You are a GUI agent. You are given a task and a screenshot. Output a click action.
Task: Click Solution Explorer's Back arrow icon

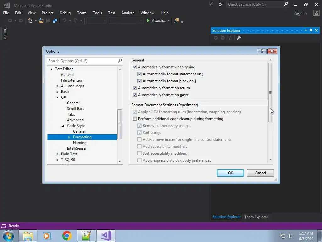(216, 38)
